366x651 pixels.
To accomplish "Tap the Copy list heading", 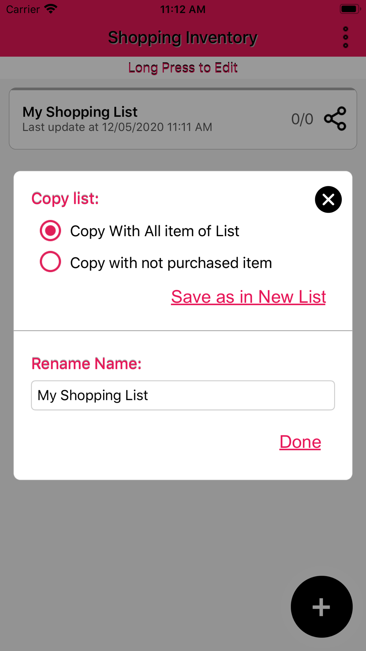I will click(x=65, y=198).
